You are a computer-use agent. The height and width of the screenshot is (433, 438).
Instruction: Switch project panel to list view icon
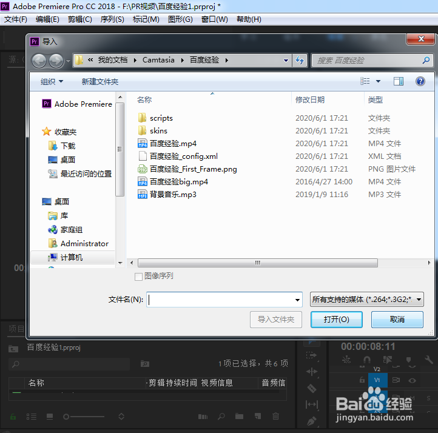[32, 417]
